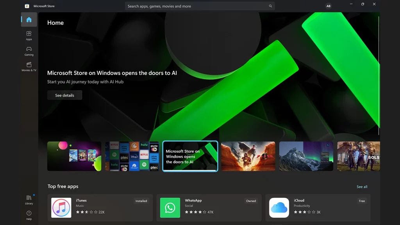Click the iTunes app title

pyautogui.click(x=81, y=200)
